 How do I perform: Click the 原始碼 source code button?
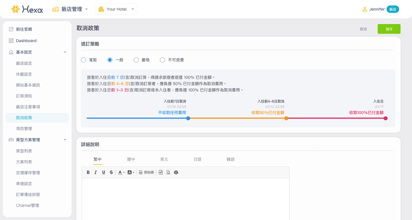[146, 172]
